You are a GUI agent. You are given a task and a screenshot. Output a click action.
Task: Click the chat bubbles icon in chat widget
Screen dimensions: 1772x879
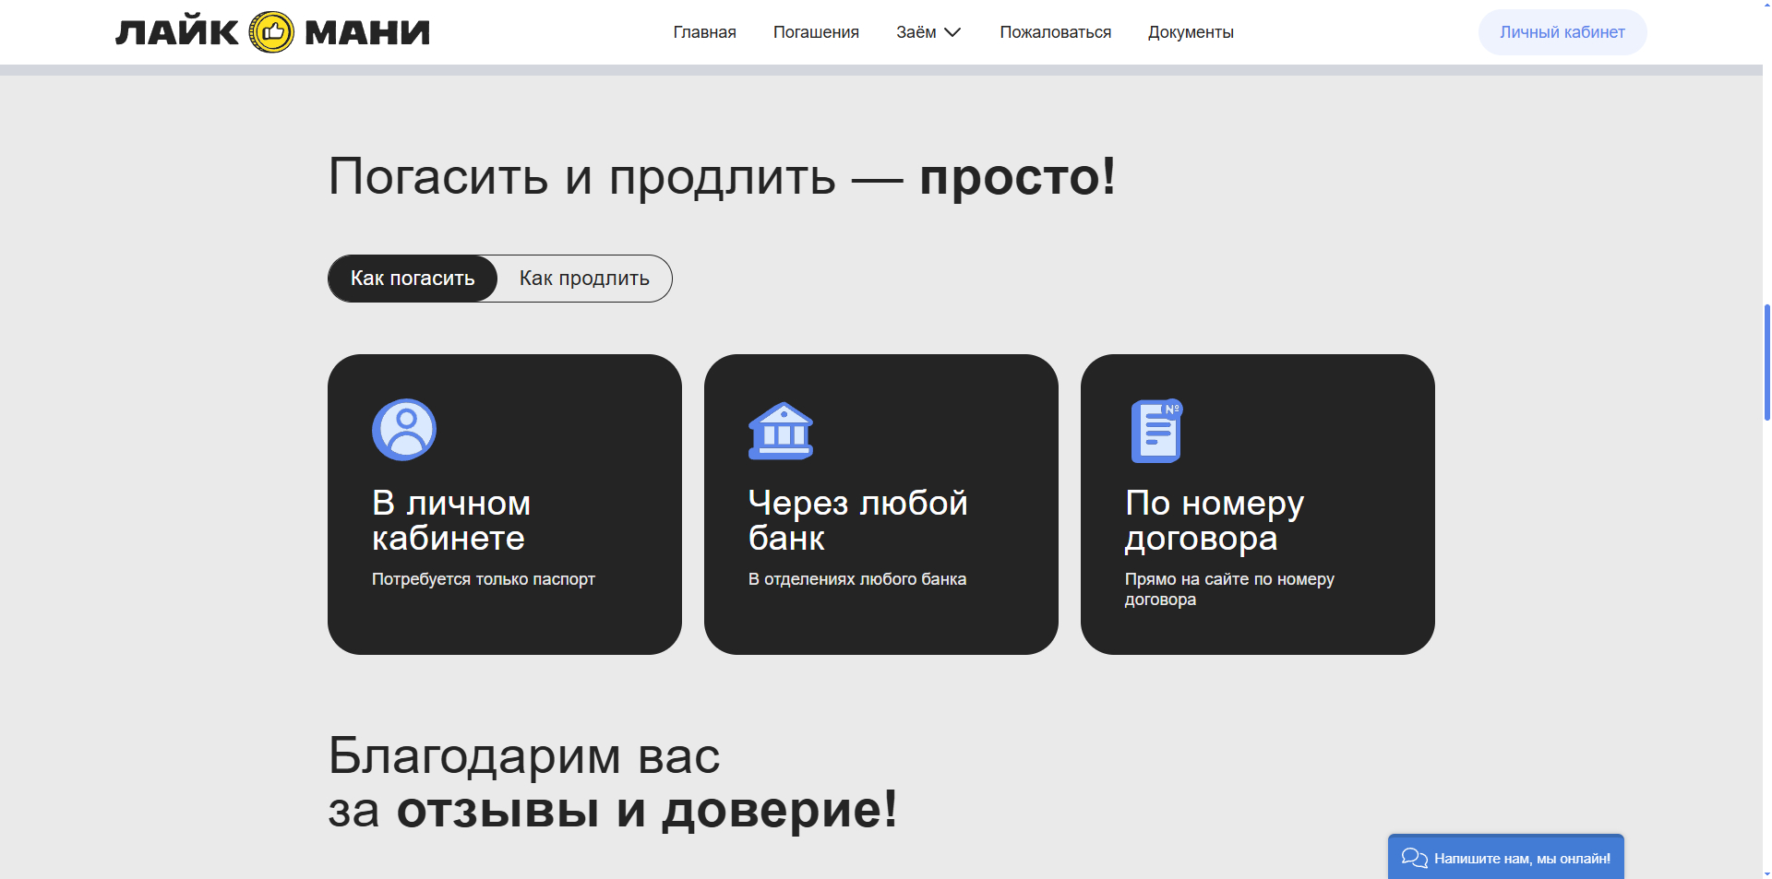click(x=1414, y=858)
